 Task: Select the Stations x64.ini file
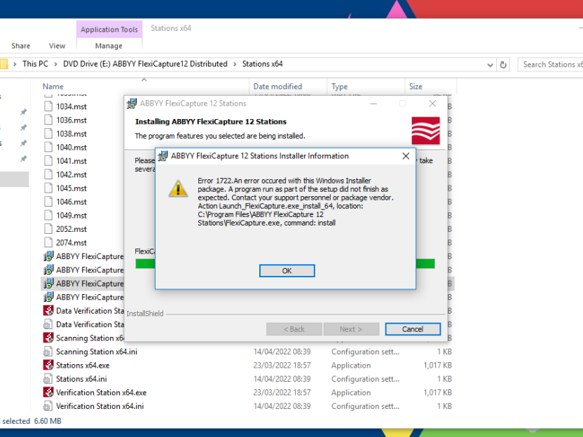[x=81, y=379]
